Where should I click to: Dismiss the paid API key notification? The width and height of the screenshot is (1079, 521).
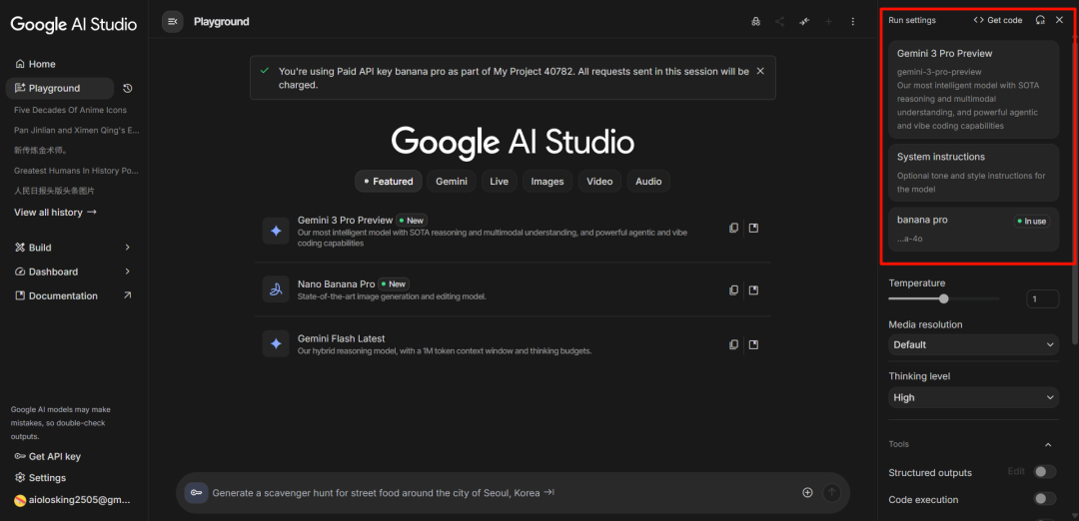click(760, 71)
